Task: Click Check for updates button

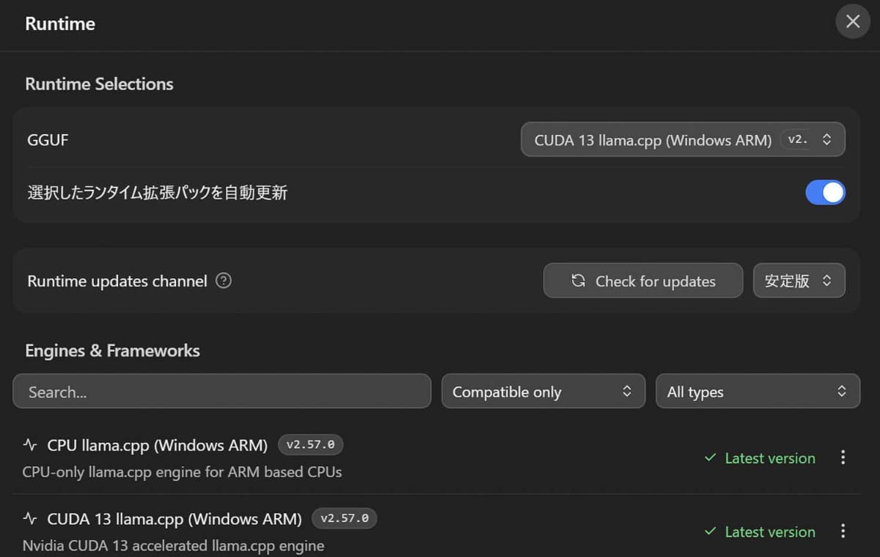Action: click(643, 281)
